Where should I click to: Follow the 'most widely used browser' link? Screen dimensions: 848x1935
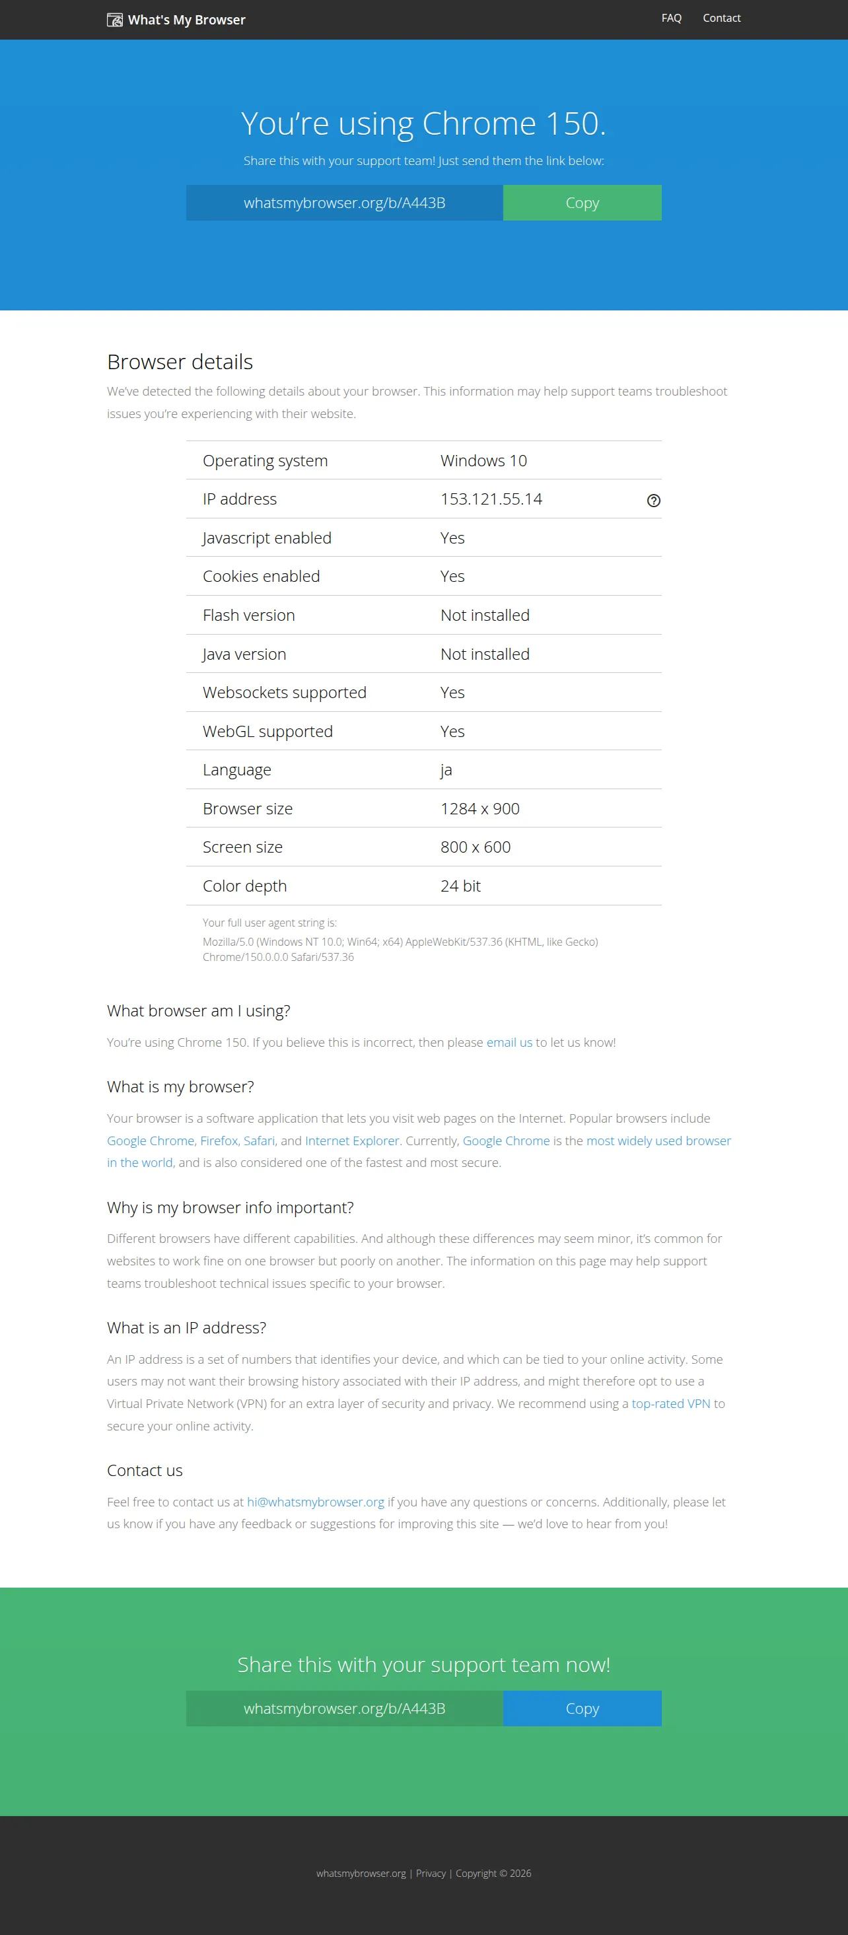(x=658, y=1141)
